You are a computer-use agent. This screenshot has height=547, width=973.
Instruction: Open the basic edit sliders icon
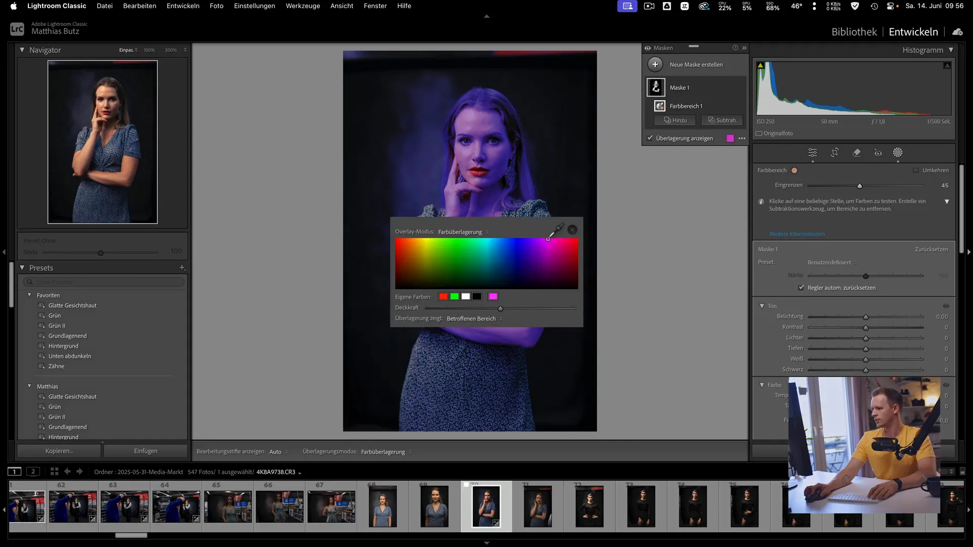coord(812,152)
